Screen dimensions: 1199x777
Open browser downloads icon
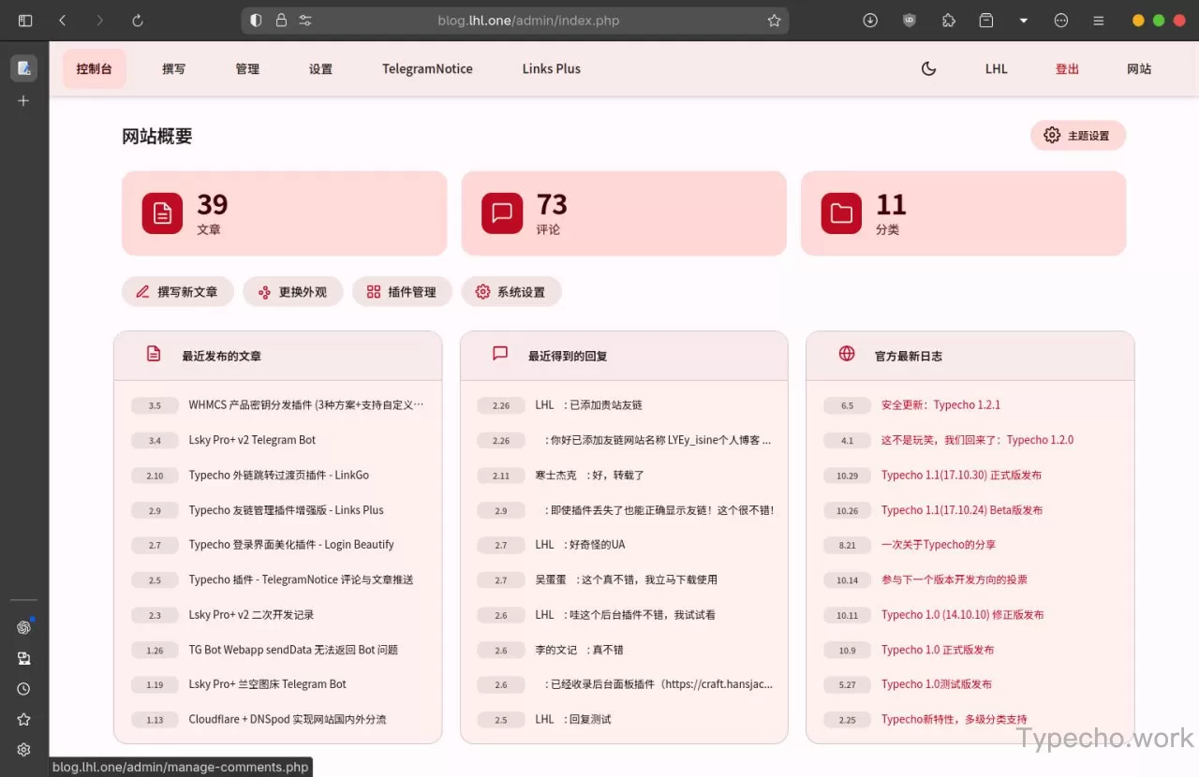click(x=870, y=21)
